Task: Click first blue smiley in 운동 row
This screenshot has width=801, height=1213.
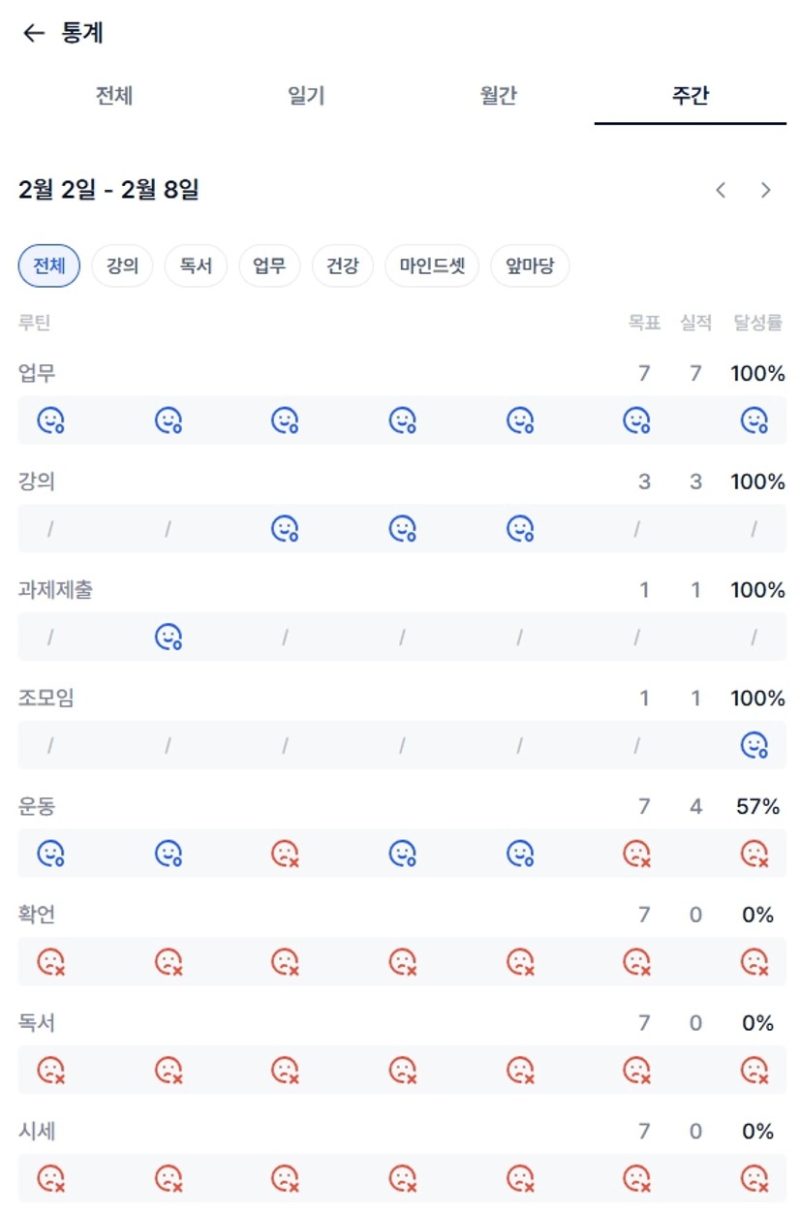Action: [50, 854]
